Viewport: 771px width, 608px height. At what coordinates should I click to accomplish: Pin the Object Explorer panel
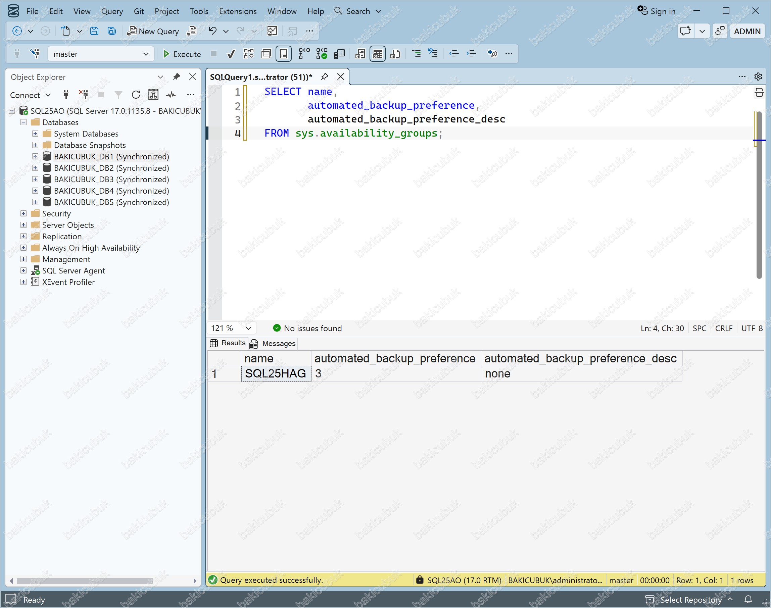point(176,77)
